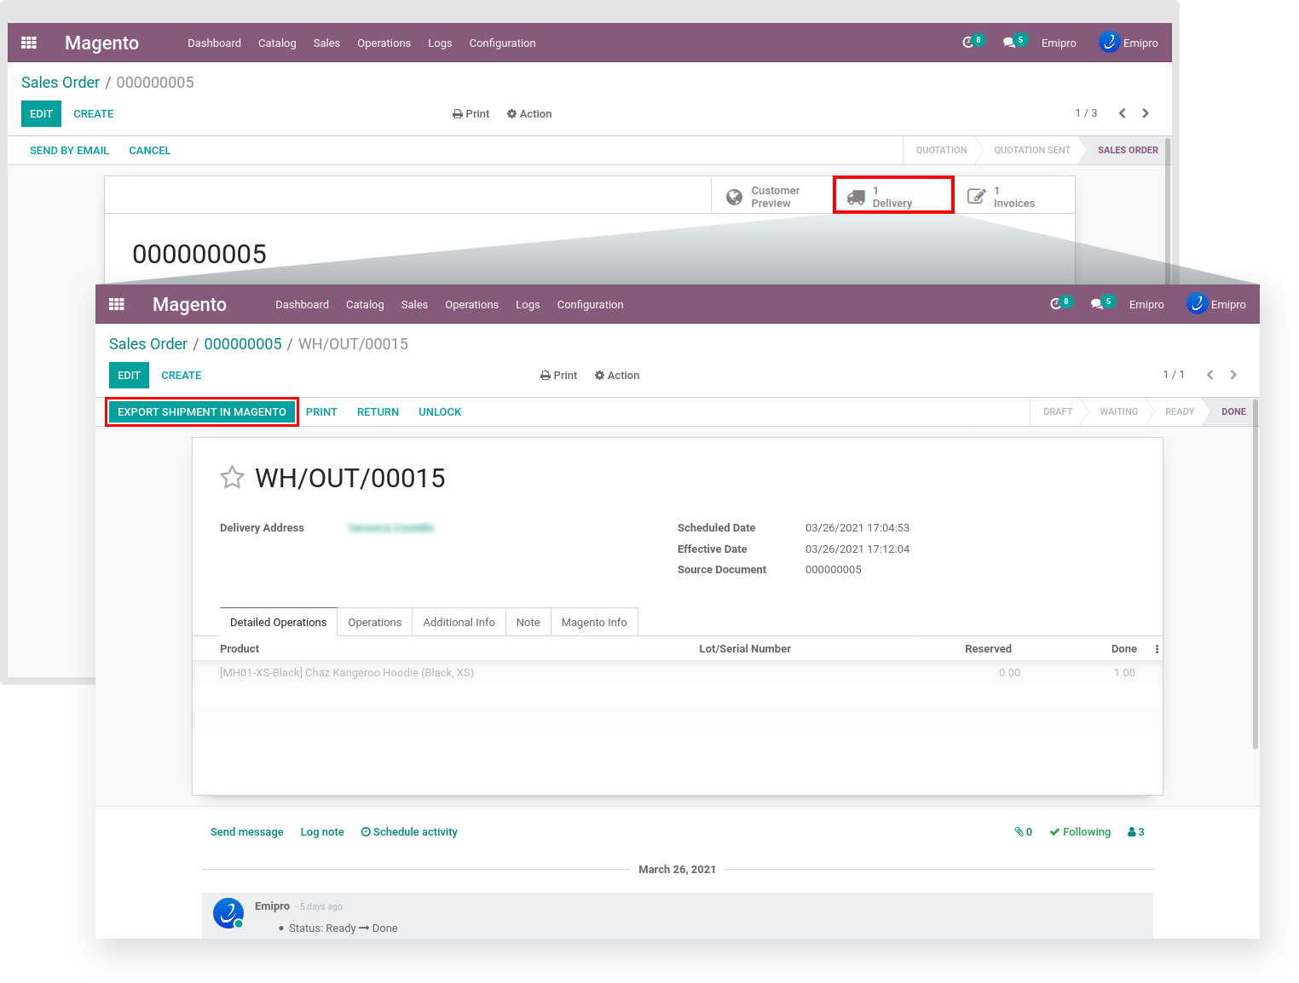Click Log note in chatter
The width and height of the screenshot is (1299, 983).
[x=322, y=832]
